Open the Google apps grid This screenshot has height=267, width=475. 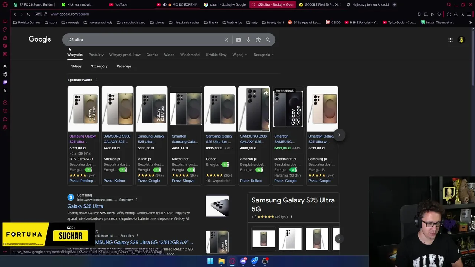click(x=450, y=40)
